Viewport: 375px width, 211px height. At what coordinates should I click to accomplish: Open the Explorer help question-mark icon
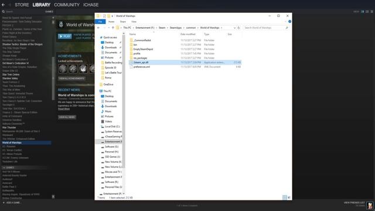(289, 22)
